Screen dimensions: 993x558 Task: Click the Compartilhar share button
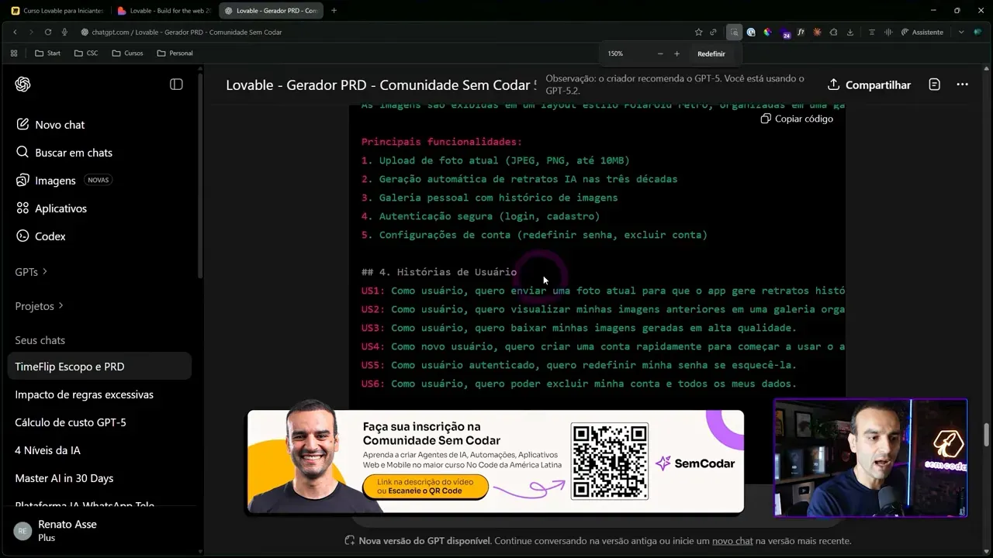pyautogui.click(x=869, y=84)
